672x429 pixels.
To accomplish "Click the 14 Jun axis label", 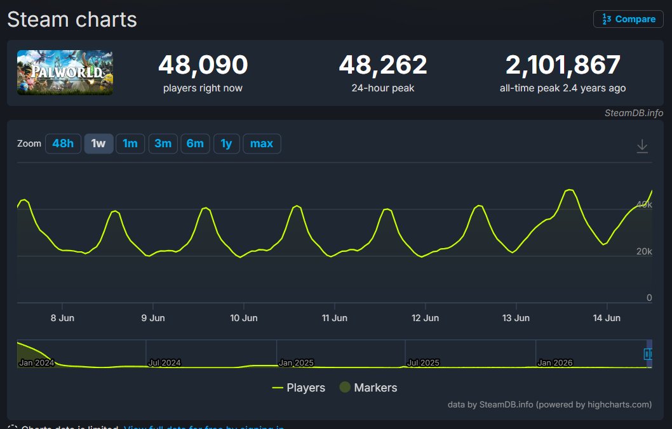I will click(607, 318).
